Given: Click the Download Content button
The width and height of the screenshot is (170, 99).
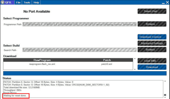Looking at the screenshot, I should [152, 37].
